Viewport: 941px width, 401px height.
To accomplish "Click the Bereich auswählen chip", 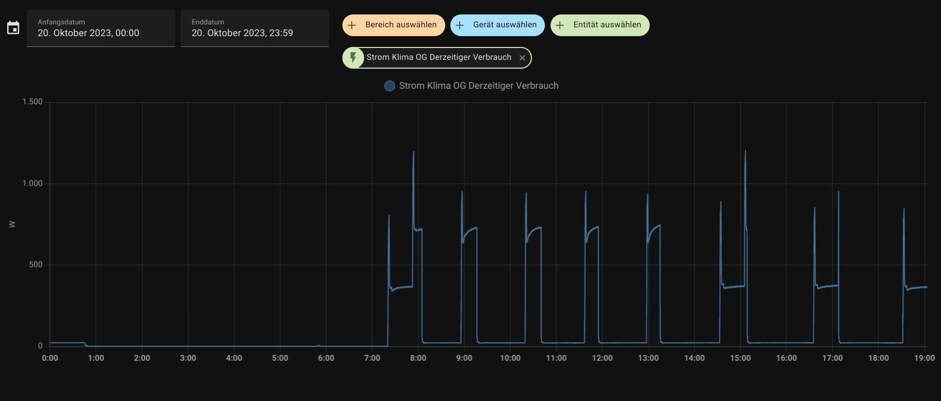I will pos(394,25).
